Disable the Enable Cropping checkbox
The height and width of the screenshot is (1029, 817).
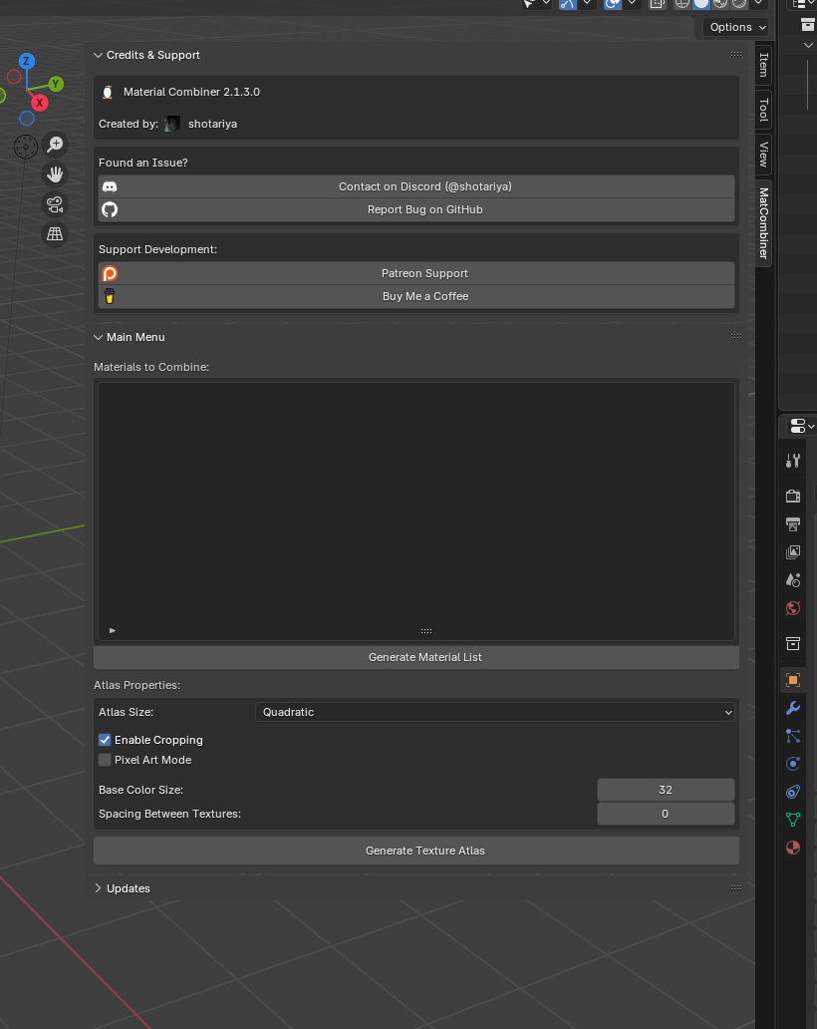[105, 740]
